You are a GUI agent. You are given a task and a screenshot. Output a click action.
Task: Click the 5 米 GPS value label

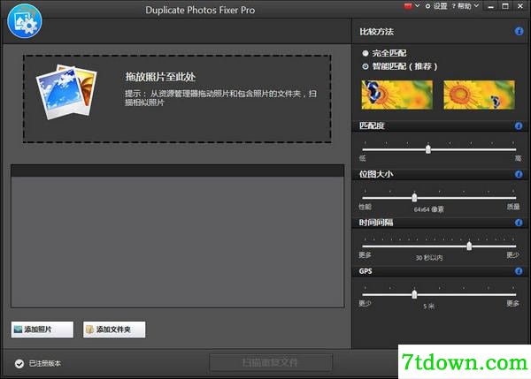(x=428, y=306)
